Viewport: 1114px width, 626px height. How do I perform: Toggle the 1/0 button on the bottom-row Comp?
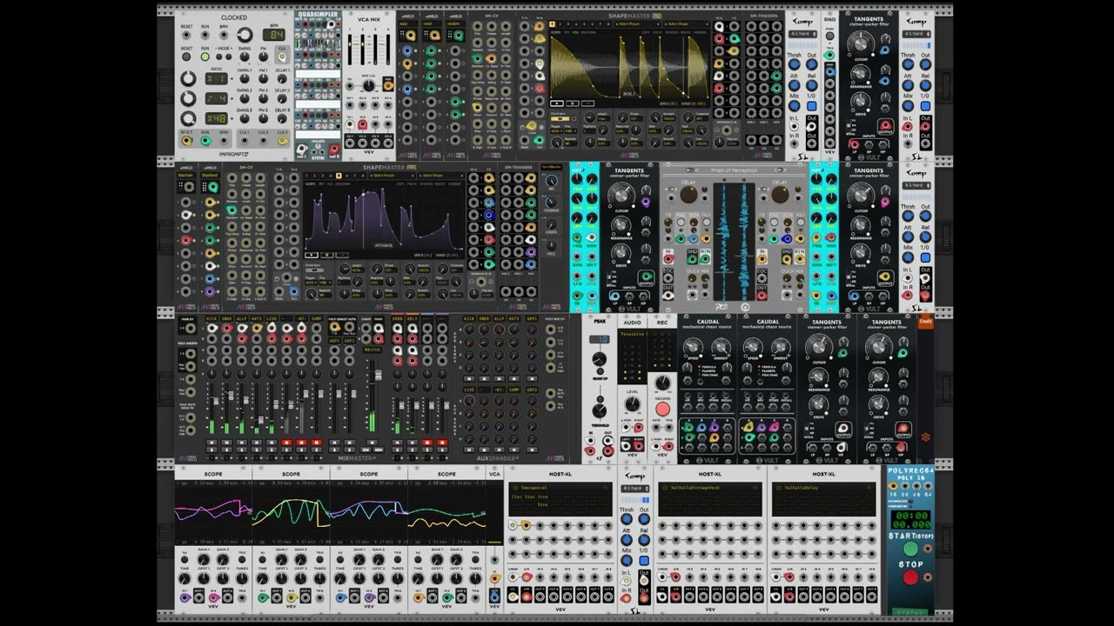[644, 561]
